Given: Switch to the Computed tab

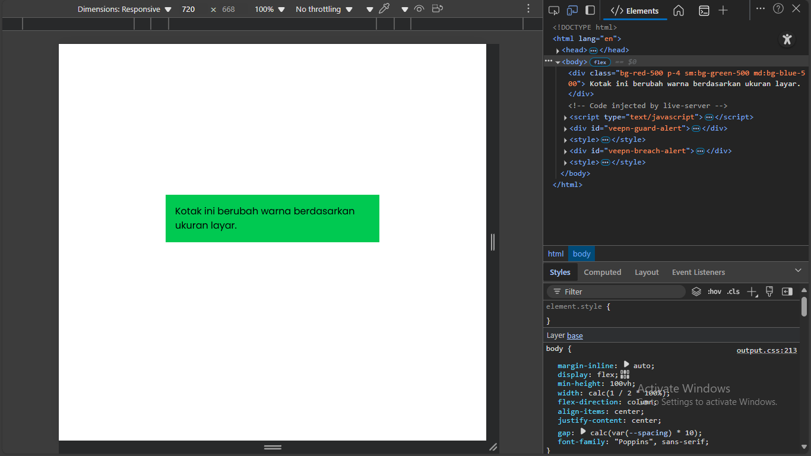Looking at the screenshot, I should pos(603,272).
